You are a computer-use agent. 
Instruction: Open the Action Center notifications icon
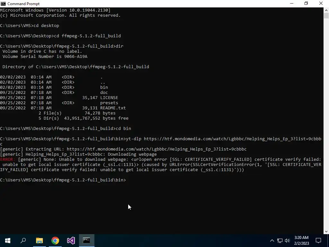coord(318,241)
